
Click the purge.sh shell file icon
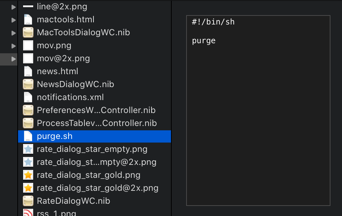pyautogui.click(x=28, y=136)
